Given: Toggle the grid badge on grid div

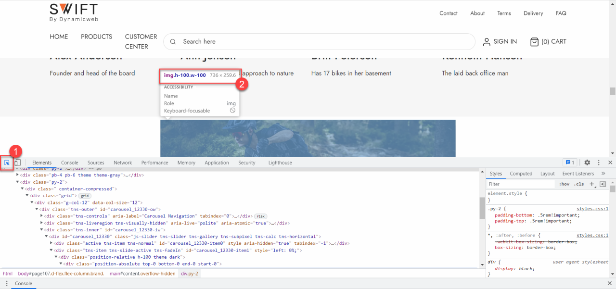Looking at the screenshot, I should [x=85, y=196].
